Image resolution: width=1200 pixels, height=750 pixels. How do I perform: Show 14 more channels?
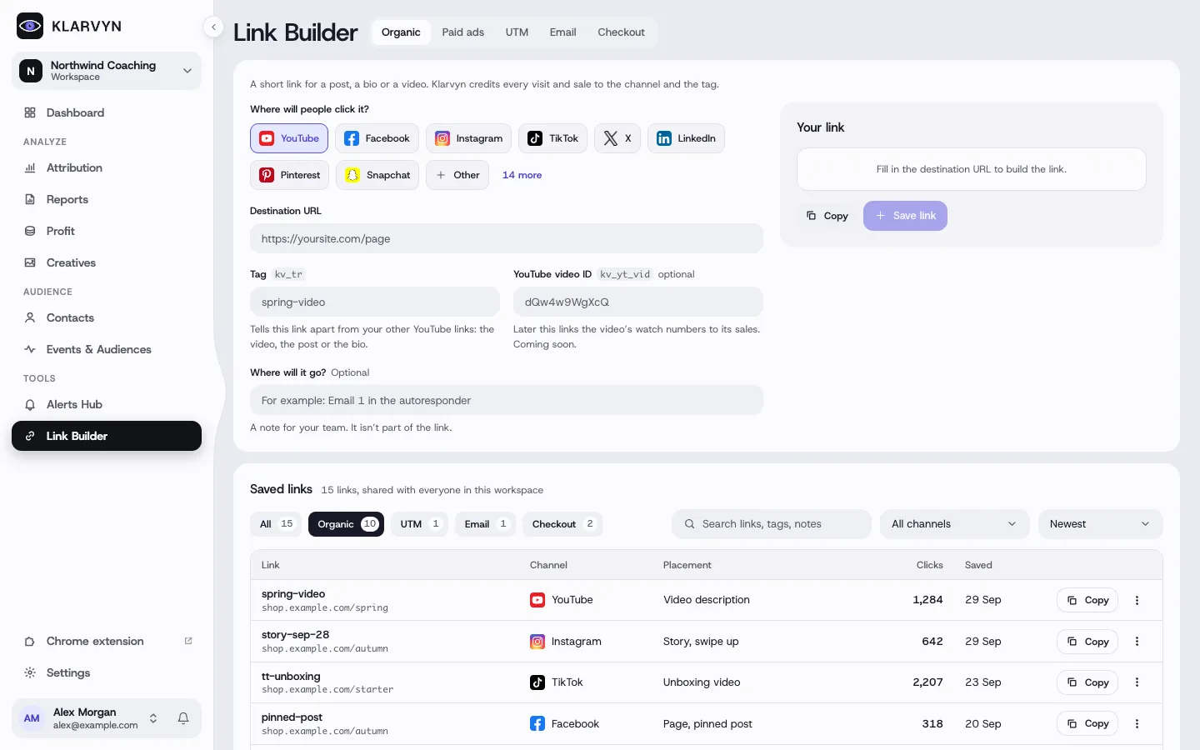(522, 175)
